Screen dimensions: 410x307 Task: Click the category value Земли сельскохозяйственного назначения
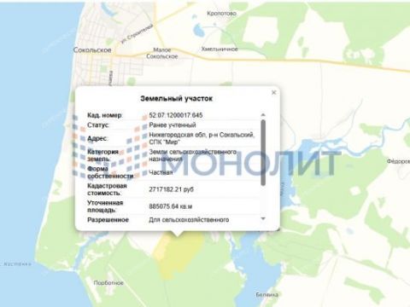(x=192, y=155)
